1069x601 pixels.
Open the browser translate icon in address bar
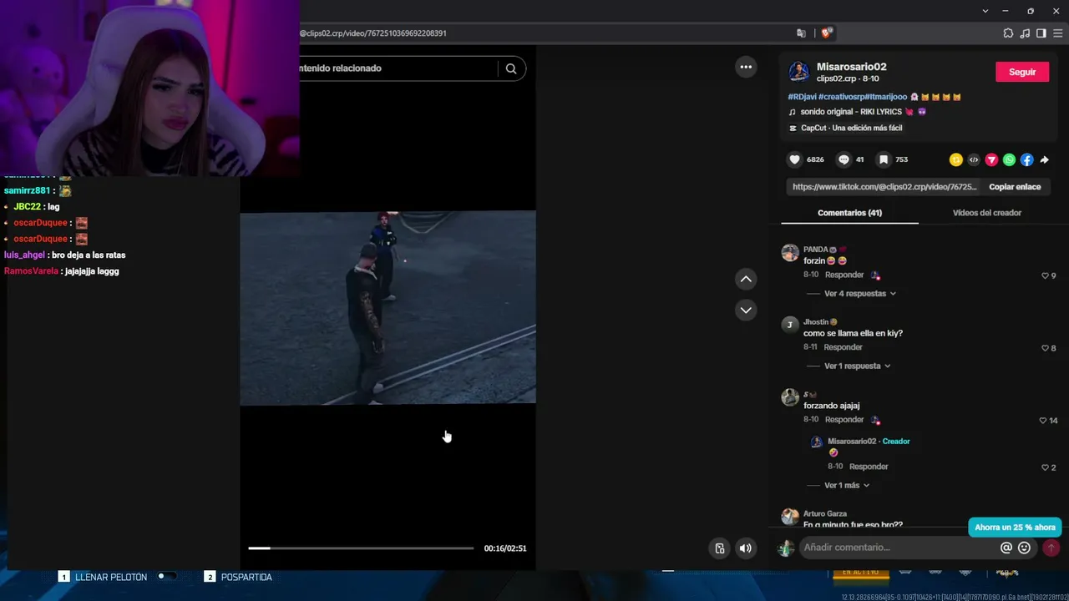(x=802, y=33)
